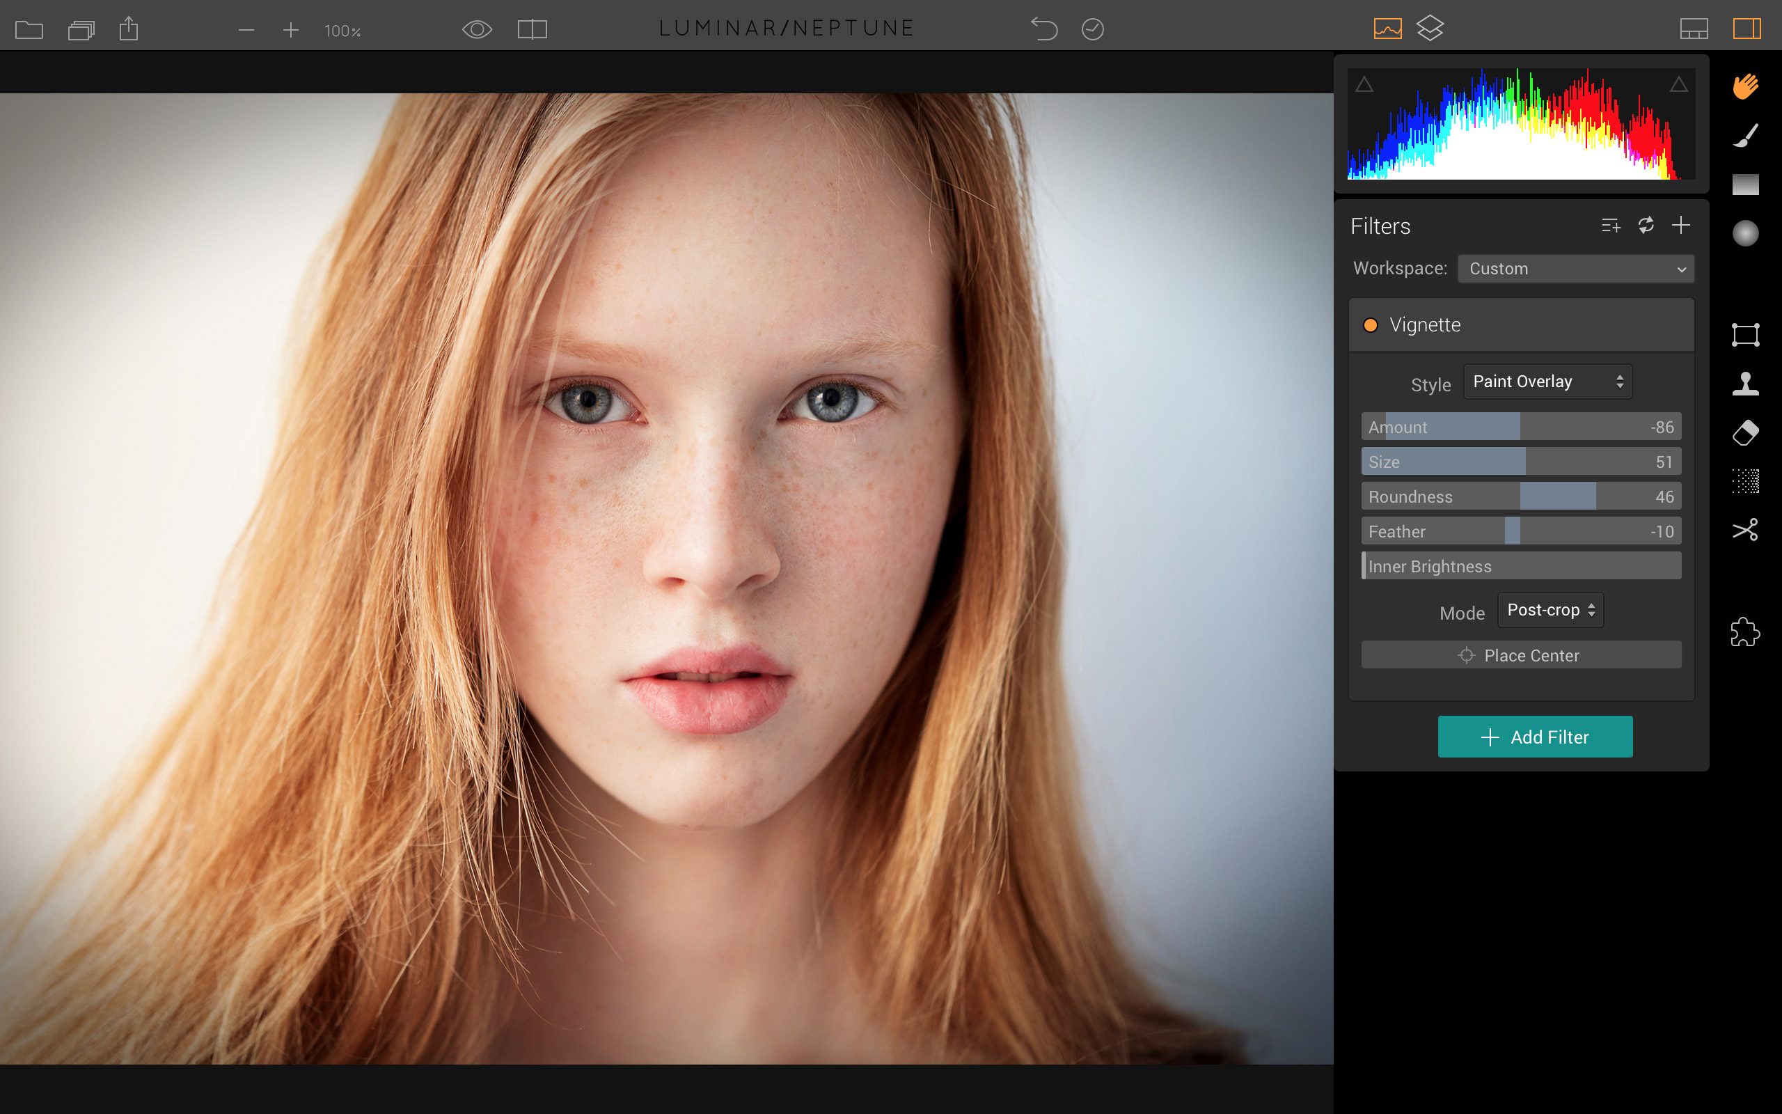Open the Denoise tool
The height and width of the screenshot is (1114, 1782).
coord(1745,481)
